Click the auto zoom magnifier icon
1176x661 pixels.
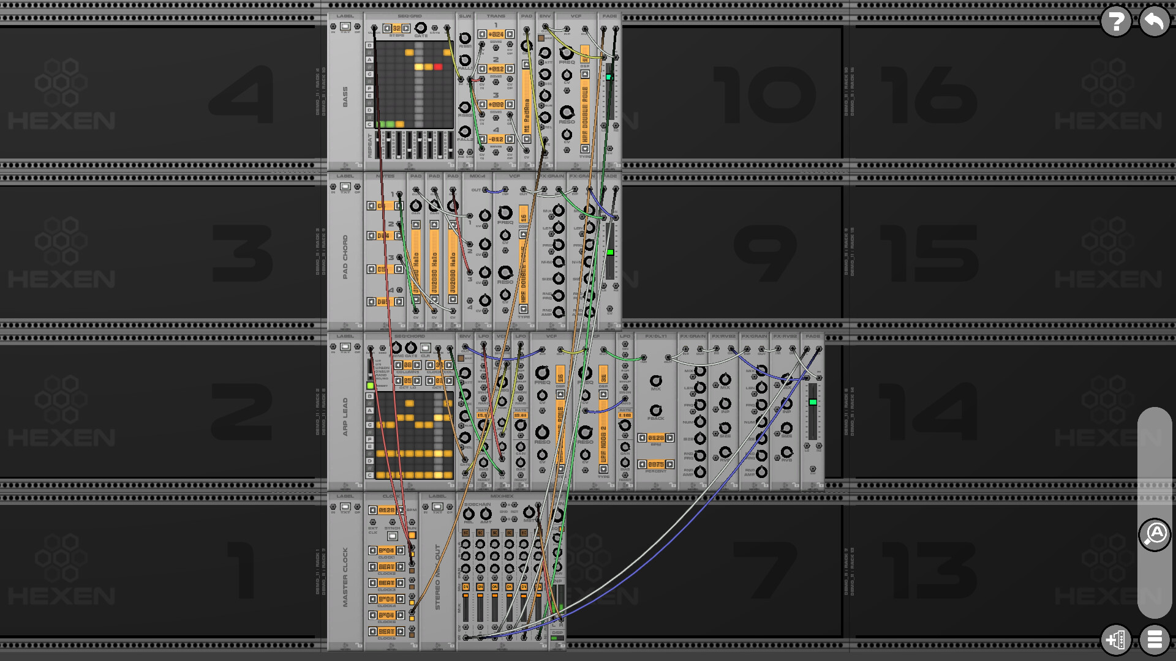[1155, 534]
